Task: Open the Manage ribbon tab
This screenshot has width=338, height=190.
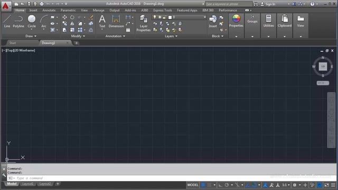Action: pos(99,10)
